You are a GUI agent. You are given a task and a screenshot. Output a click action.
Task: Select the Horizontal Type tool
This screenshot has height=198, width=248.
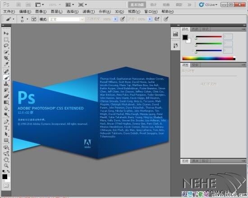click(6, 128)
